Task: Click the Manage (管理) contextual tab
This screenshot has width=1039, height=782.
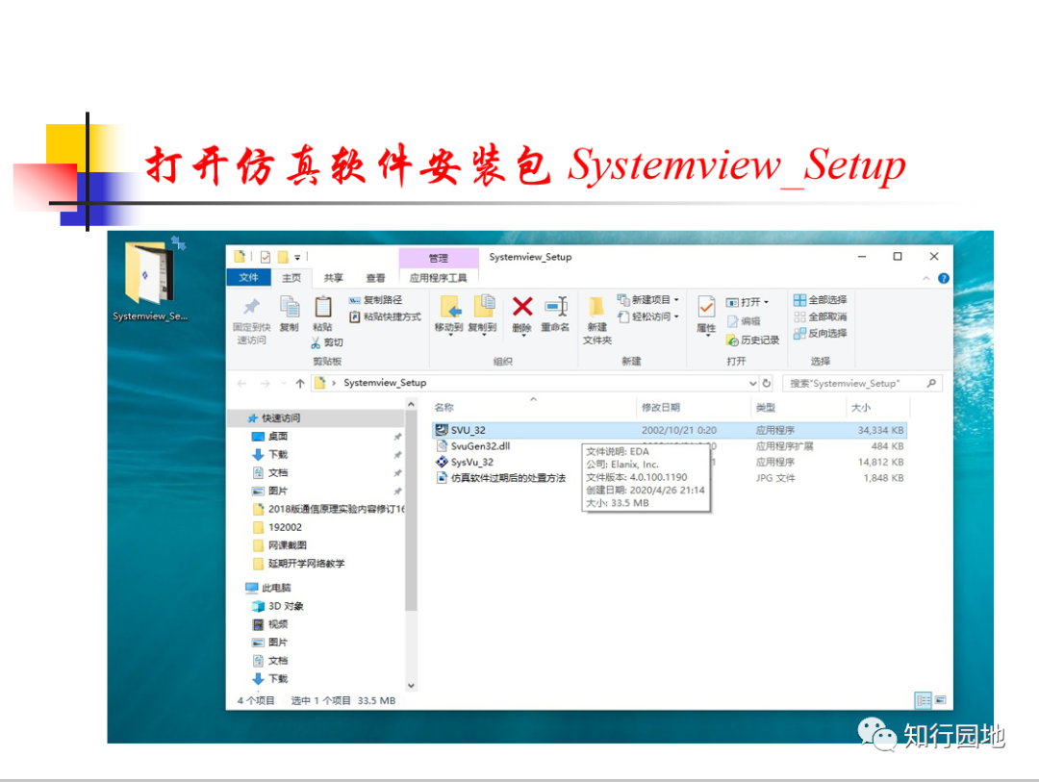Action: pos(438,258)
